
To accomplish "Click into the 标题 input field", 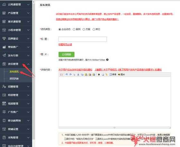I will pos(83,39).
